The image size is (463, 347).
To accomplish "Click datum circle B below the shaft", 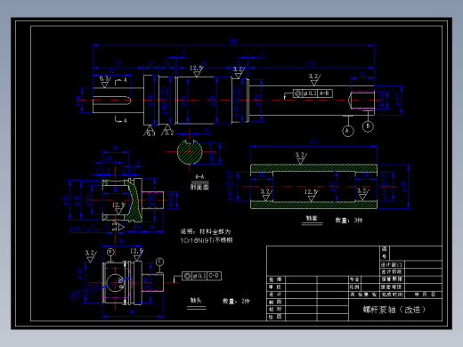I will coord(368,126).
